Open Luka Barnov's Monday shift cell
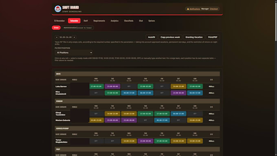This screenshot has height=156, width=277. tap(97, 86)
